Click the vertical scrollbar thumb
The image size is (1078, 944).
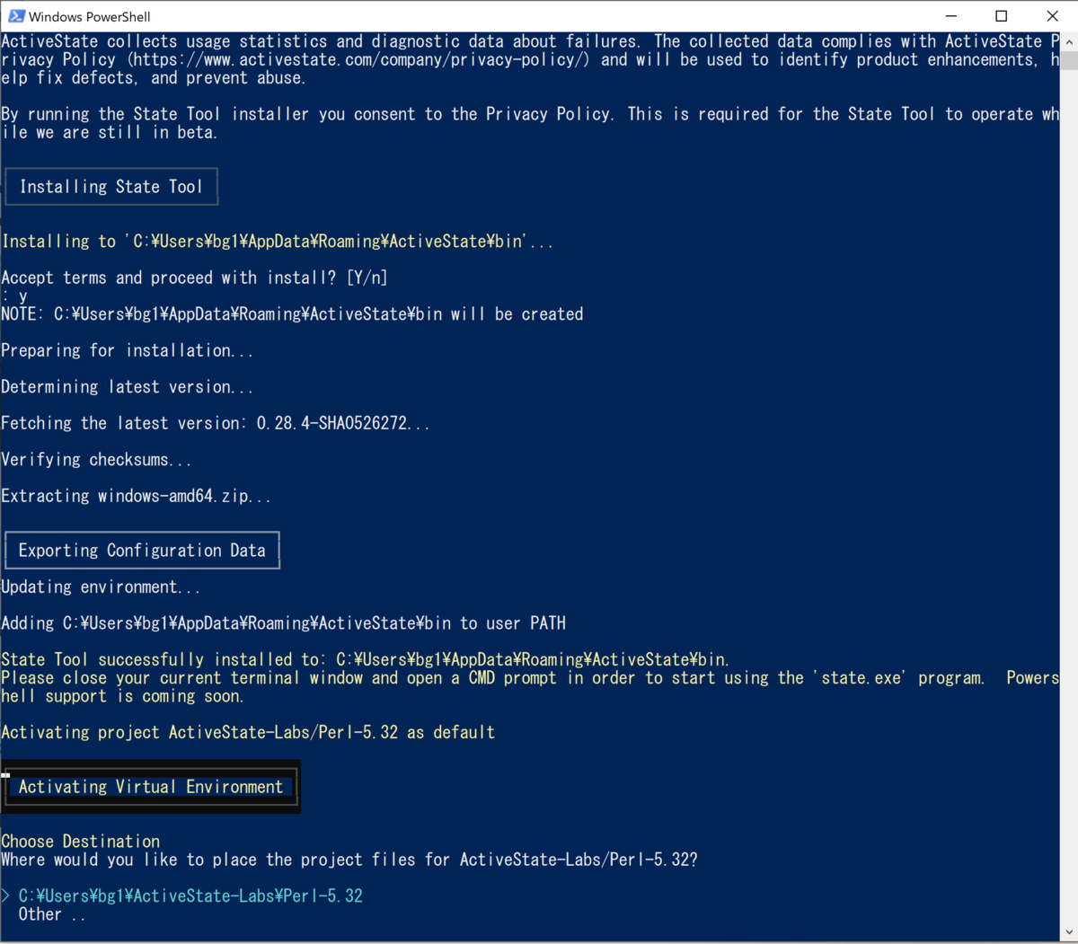1069,60
